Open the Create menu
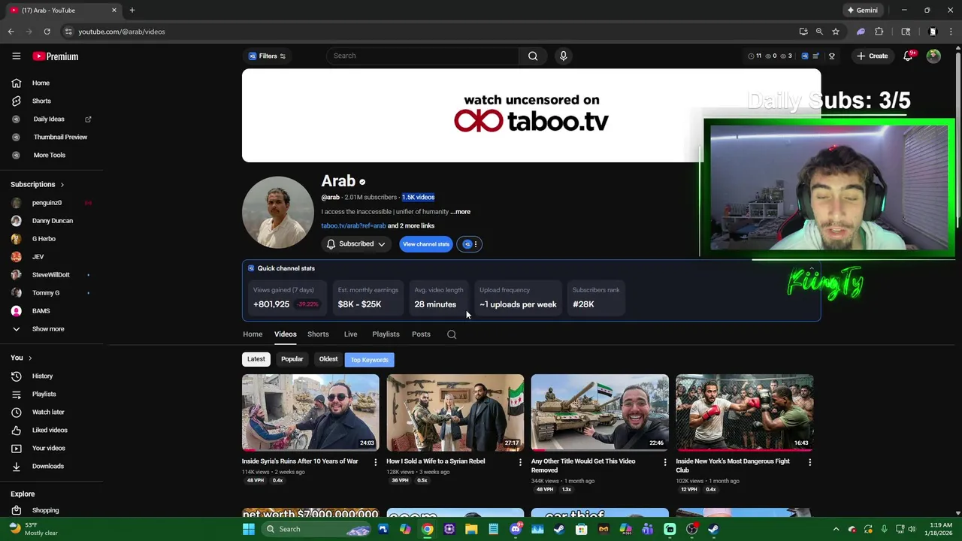The image size is (962, 541). (x=872, y=56)
